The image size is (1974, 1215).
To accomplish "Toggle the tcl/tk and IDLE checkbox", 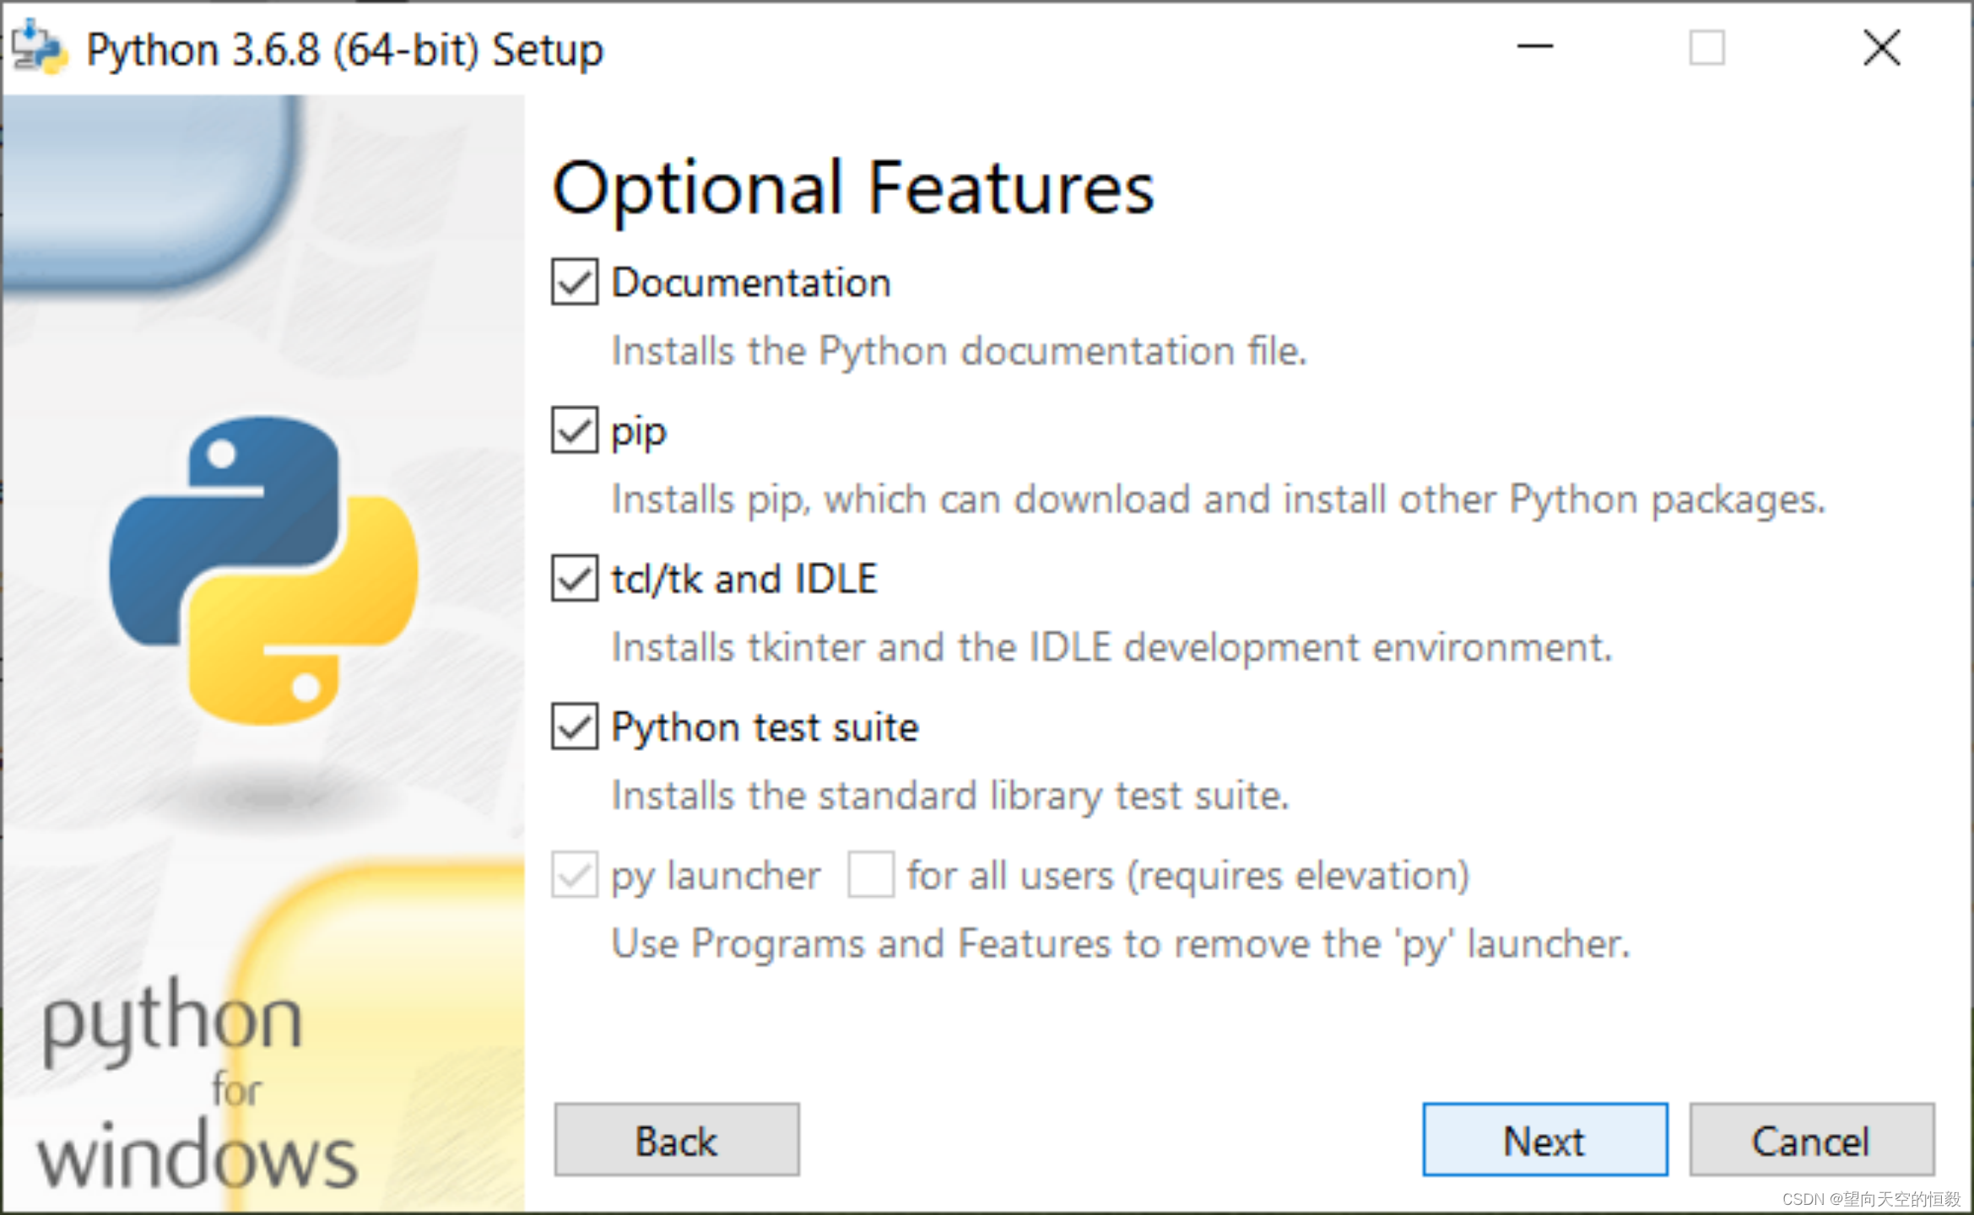I will click(575, 578).
